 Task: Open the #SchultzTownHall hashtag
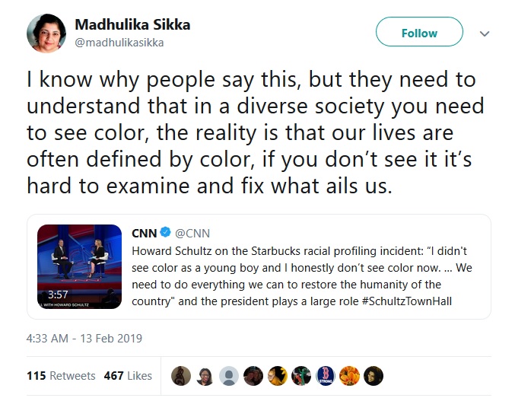point(407,301)
